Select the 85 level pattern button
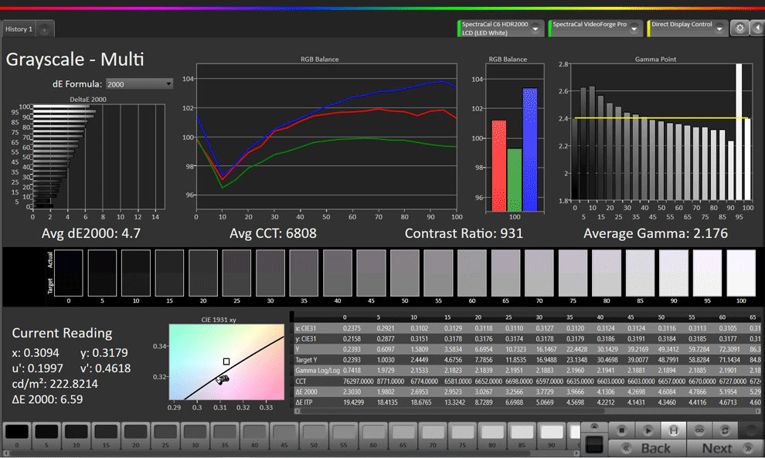 pos(522,436)
